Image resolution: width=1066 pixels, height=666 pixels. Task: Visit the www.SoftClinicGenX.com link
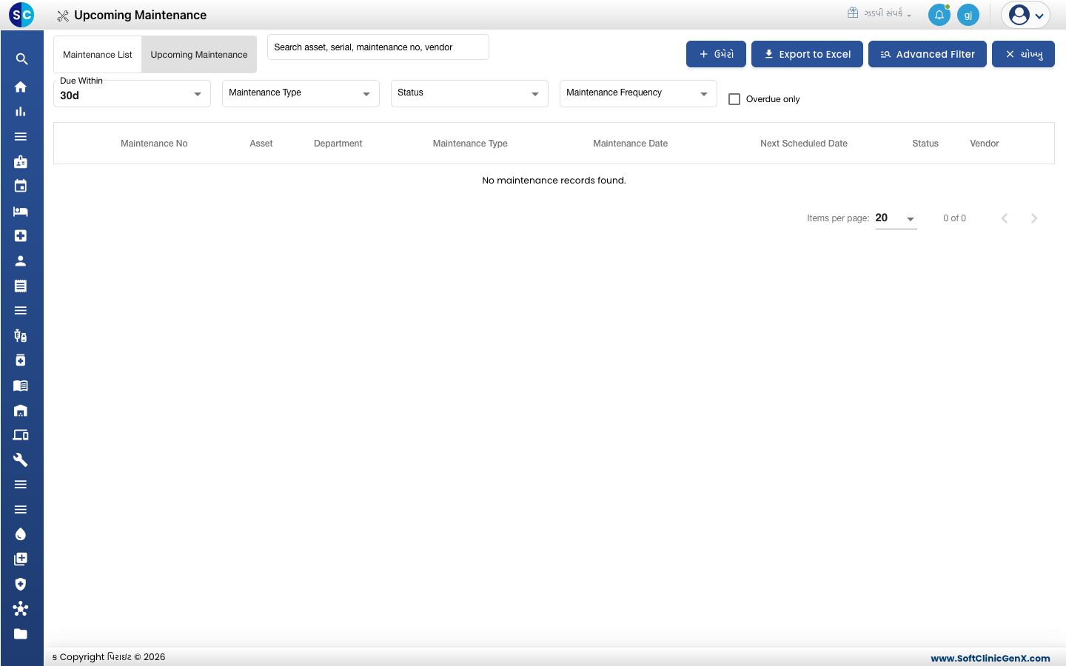click(x=990, y=658)
